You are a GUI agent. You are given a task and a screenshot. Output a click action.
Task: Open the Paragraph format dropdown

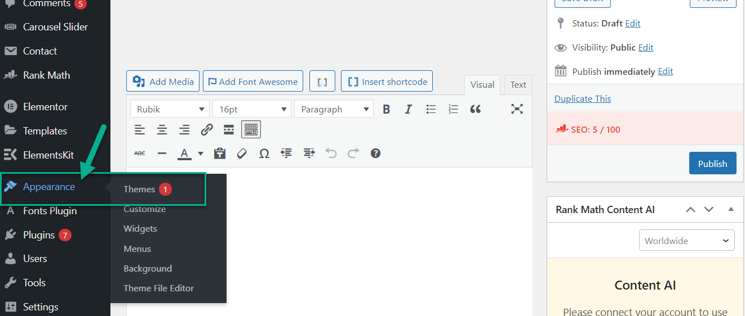(x=334, y=109)
